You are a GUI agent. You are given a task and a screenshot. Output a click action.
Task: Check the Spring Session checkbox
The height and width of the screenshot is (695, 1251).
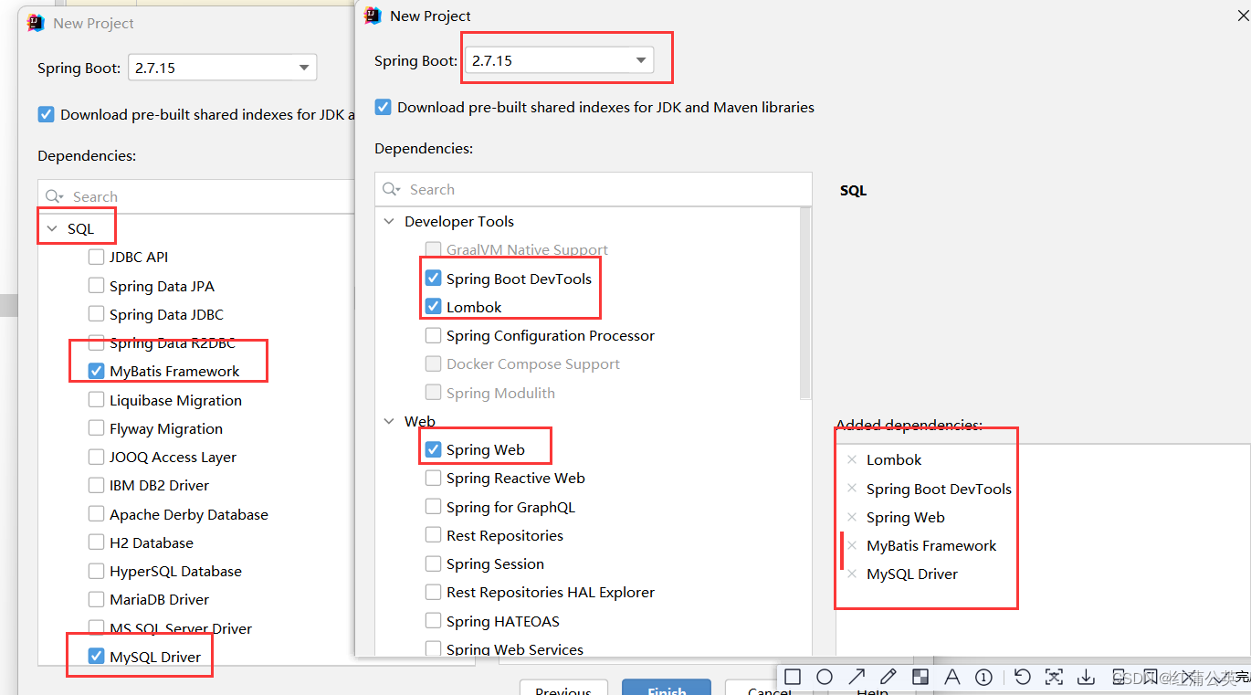(434, 563)
